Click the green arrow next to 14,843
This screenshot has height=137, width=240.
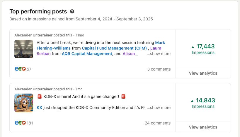pos(193,101)
